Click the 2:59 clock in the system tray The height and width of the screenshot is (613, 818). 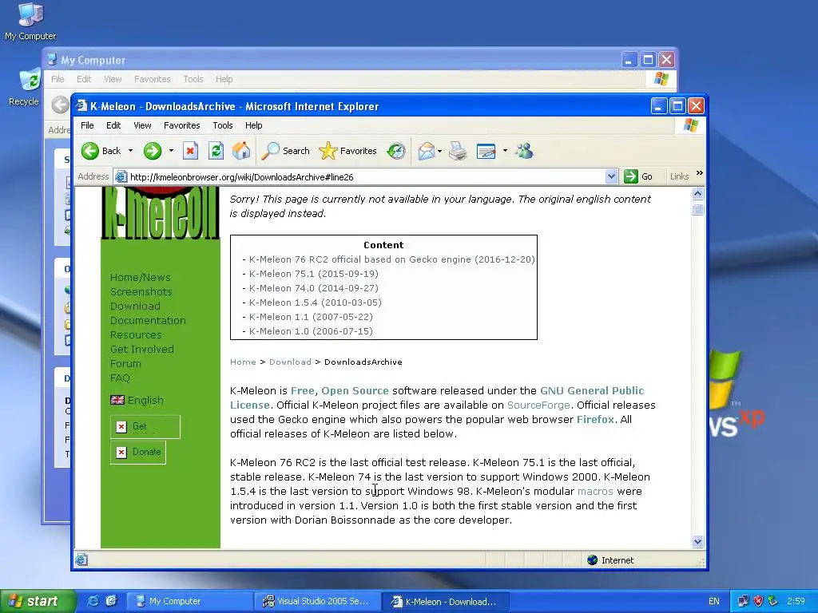796,601
